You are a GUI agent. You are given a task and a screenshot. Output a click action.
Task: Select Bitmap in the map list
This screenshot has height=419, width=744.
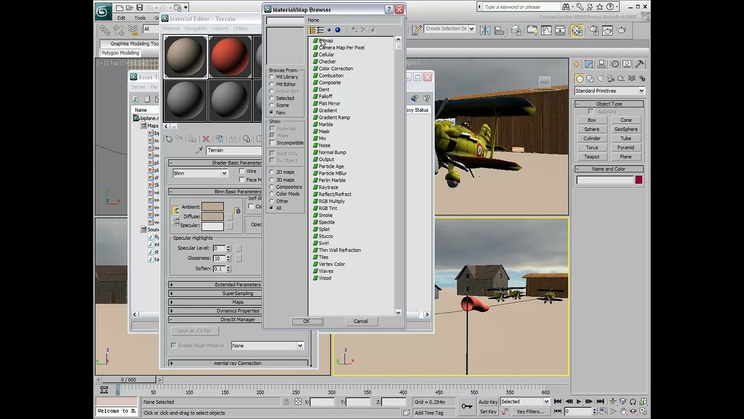pyautogui.click(x=325, y=41)
